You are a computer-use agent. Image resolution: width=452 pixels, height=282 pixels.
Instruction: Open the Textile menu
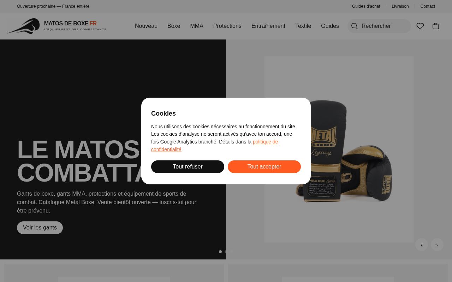[303, 26]
